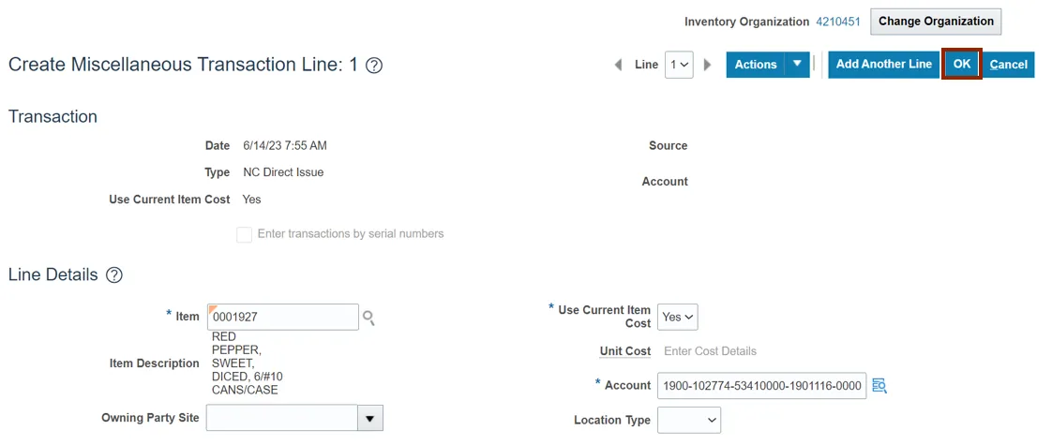
Task: Open the Account combination search icon
Action: click(x=879, y=386)
